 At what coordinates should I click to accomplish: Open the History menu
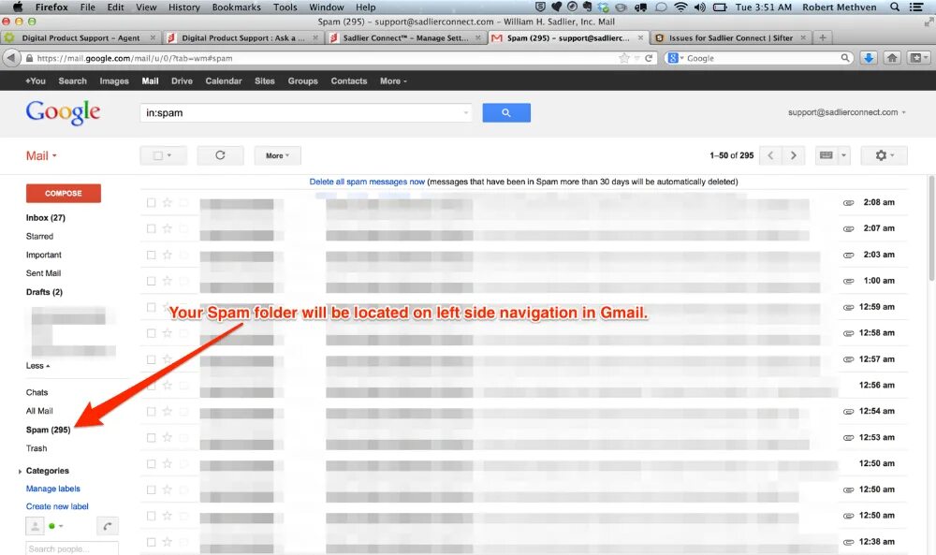[183, 7]
